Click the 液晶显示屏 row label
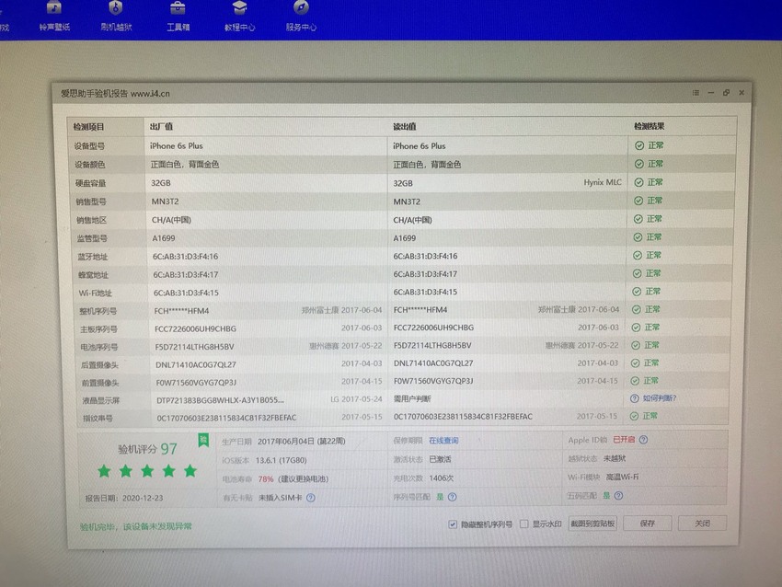 (101, 400)
